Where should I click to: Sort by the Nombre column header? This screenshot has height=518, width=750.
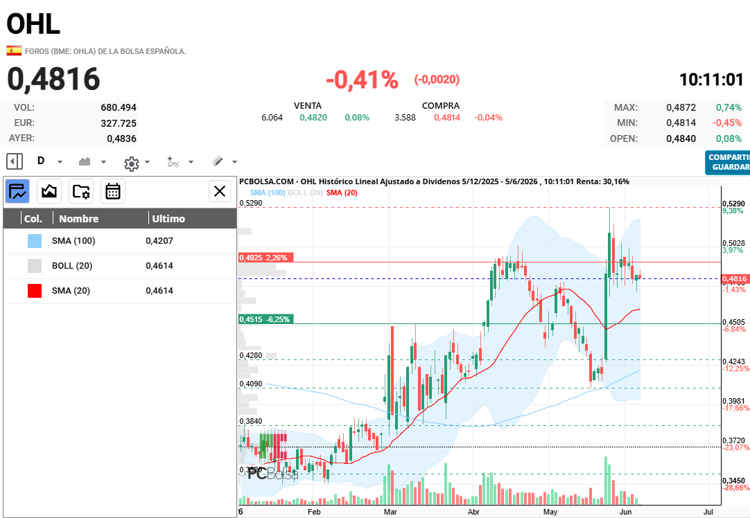coord(78,219)
